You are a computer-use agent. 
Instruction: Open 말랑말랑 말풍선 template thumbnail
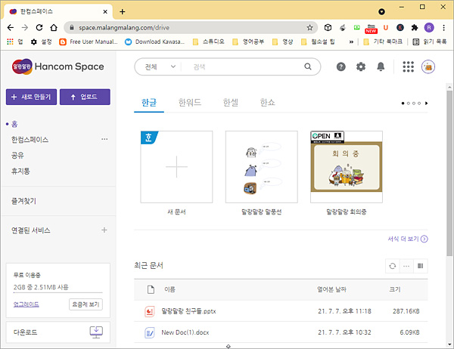pyautogui.click(x=262, y=167)
